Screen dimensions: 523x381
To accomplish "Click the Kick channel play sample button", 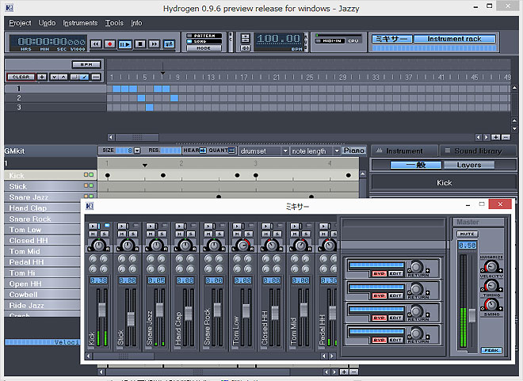I will (x=94, y=227).
